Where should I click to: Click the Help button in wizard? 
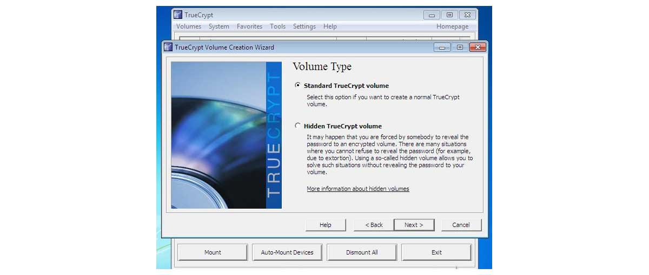[x=326, y=225]
